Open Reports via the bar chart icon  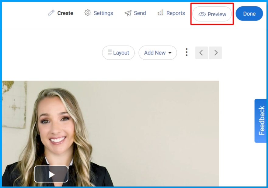tap(160, 13)
